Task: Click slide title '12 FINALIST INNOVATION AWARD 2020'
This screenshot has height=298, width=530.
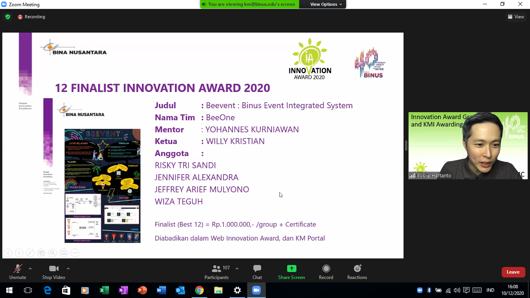Action: pos(163,88)
